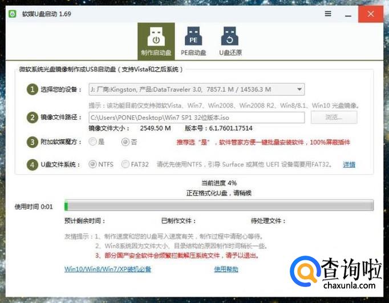Click the 正在格式化U盘 status text

coord(219,193)
